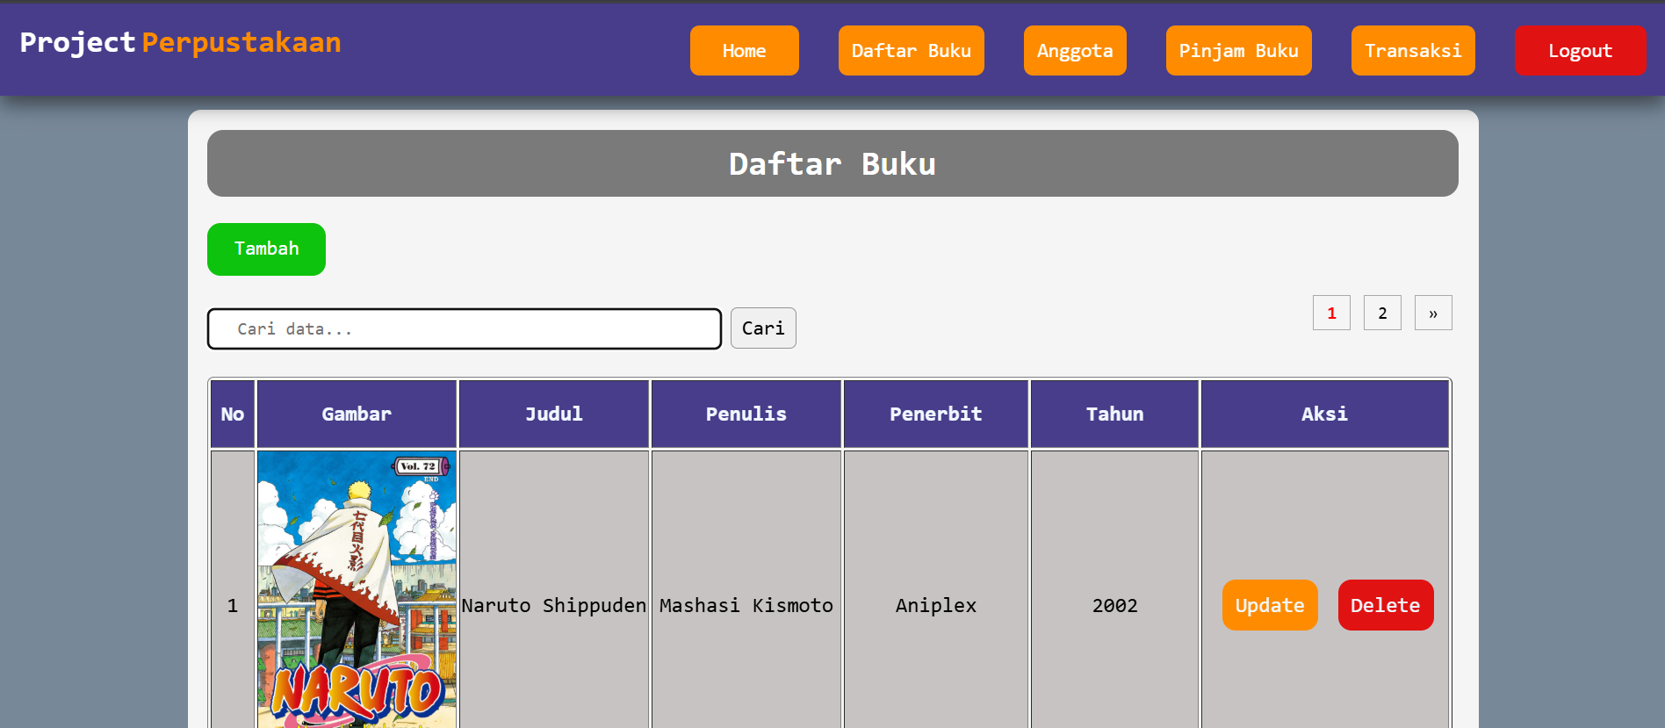This screenshot has width=1665, height=728.
Task: Update the Naruto Shippuden book
Action: 1270,605
